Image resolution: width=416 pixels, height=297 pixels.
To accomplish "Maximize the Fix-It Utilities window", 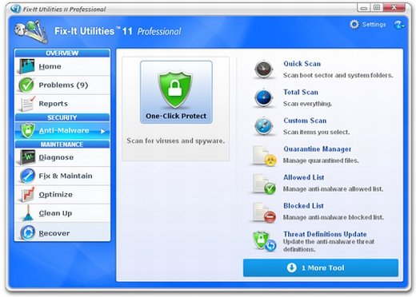I will (x=376, y=8).
